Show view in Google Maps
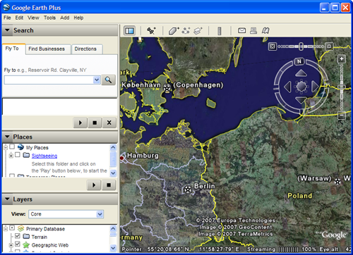The image size is (353, 255). coord(265,30)
